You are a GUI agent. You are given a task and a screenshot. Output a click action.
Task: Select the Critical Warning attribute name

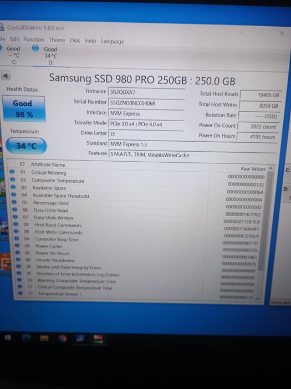[x=49, y=173]
